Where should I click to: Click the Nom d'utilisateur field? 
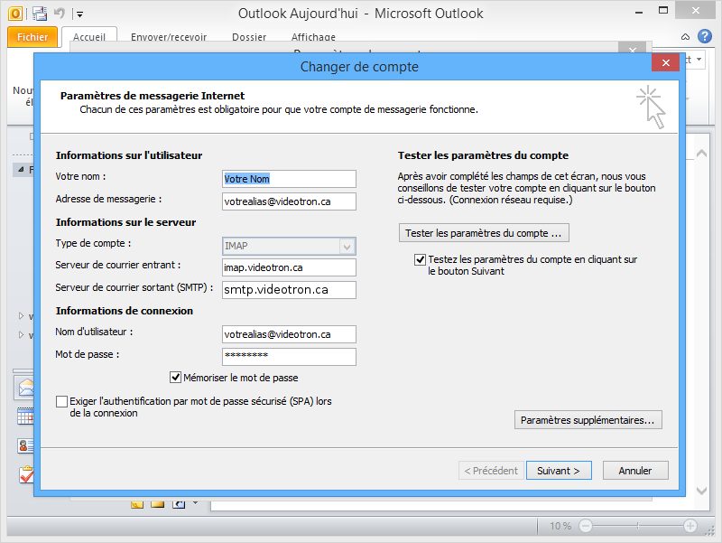click(289, 334)
